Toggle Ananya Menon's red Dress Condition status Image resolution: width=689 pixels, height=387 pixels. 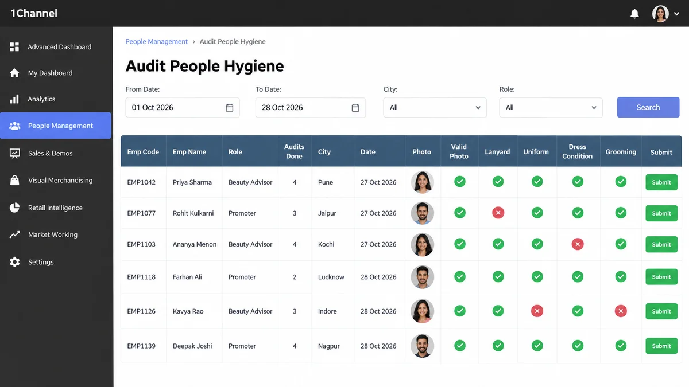coord(578,244)
